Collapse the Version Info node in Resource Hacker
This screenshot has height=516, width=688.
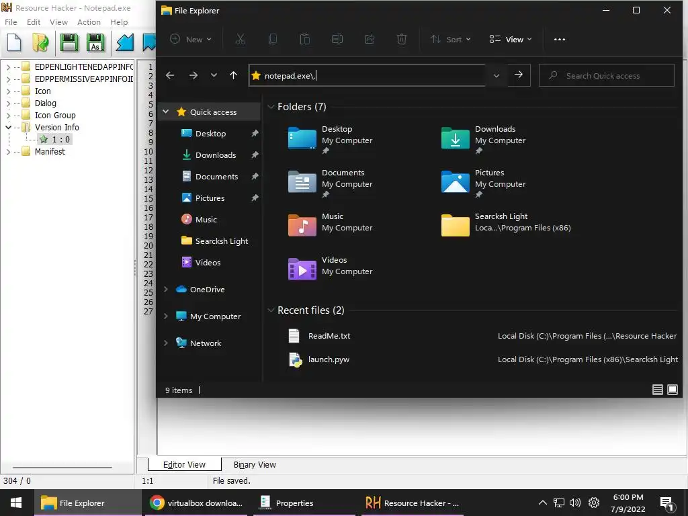click(x=8, y=127)
